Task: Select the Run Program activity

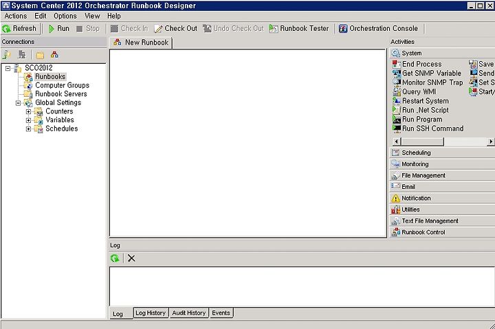Action: click(x=417, y=120)
